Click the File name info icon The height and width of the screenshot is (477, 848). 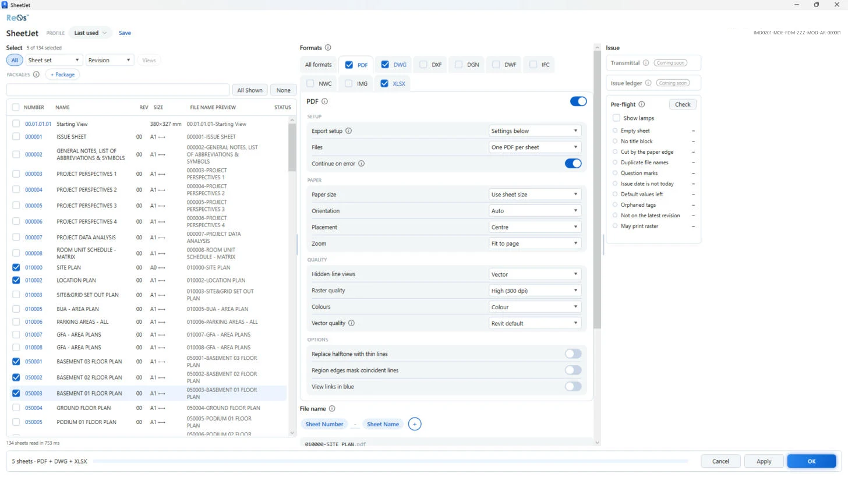(x=332, y=409)
